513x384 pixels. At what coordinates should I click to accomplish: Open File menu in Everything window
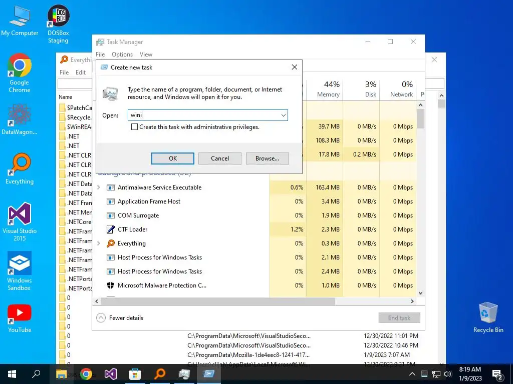(x=64, y=72)
